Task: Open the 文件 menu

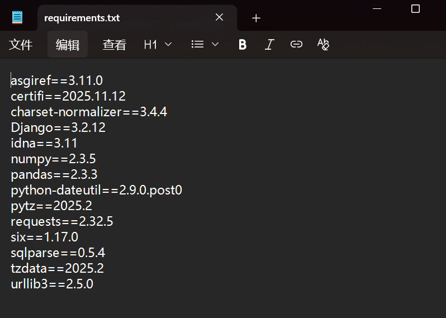Action: coord(21,45)
